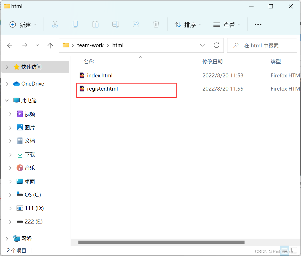Click the Copy icon in toolbar
301x256 pixels.
point(75,24)
